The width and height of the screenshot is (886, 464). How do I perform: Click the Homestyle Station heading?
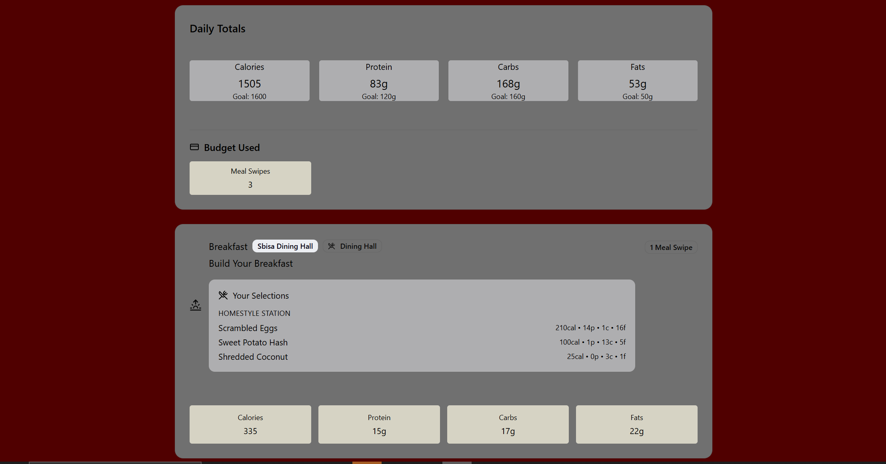coord(254,313)
